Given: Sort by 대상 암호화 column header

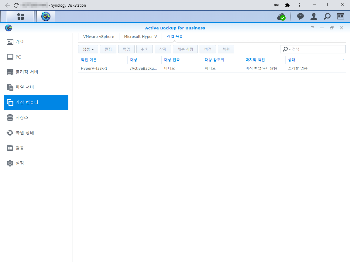Looking at the screenshot, I should 222,60.
